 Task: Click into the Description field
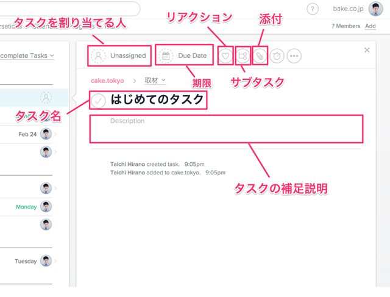click(226, 129)
